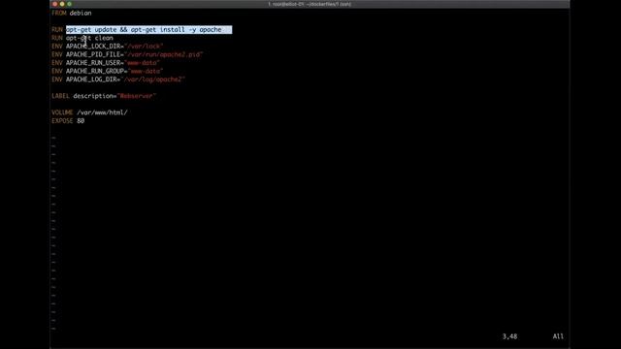Image resolution: width=621 pixels, height=349 pixels.
Task: Click the APACHE_LOCK_DIR variable name
Action: (93, 47)
